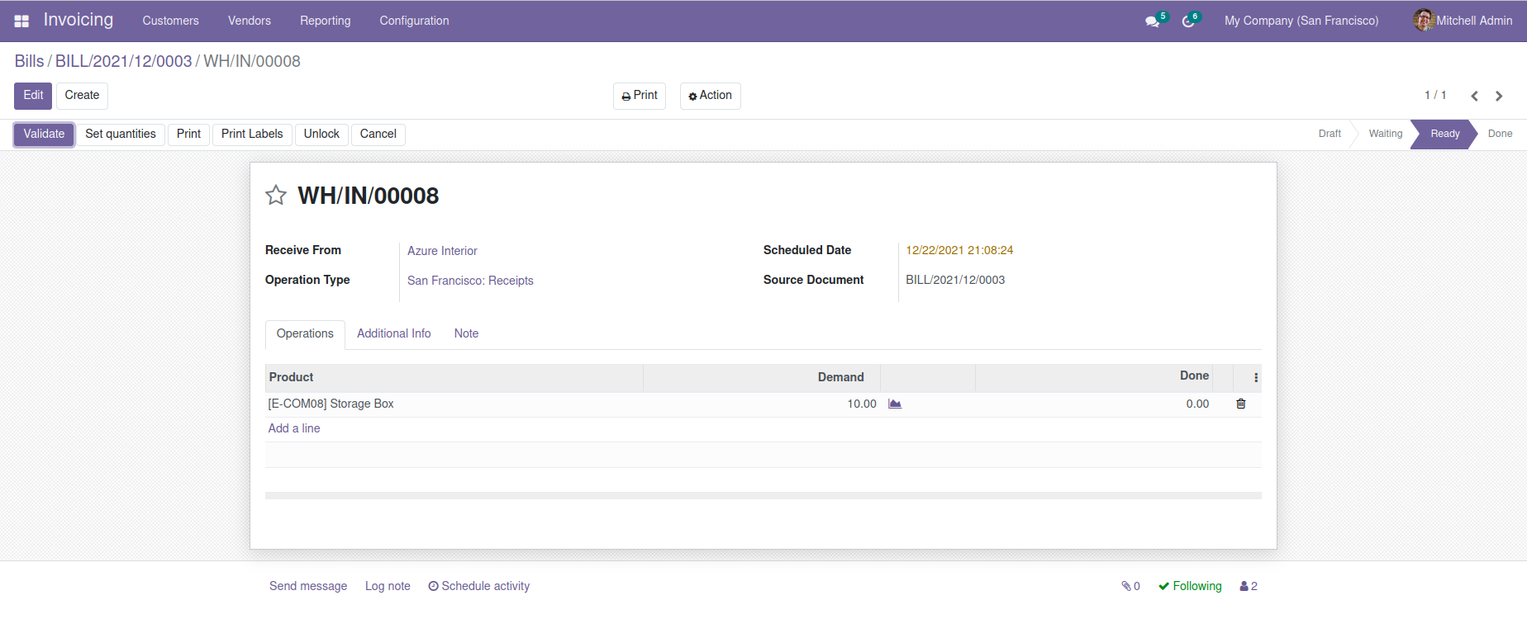Screen dimensions: 1527x619
Task: Go to the next record arrow
Action: pos(1499,96)
